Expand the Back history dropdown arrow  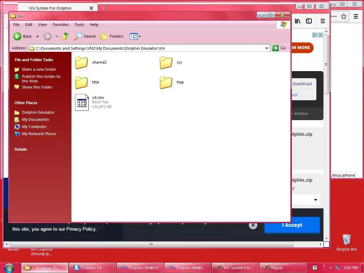(x=37, y=37)
